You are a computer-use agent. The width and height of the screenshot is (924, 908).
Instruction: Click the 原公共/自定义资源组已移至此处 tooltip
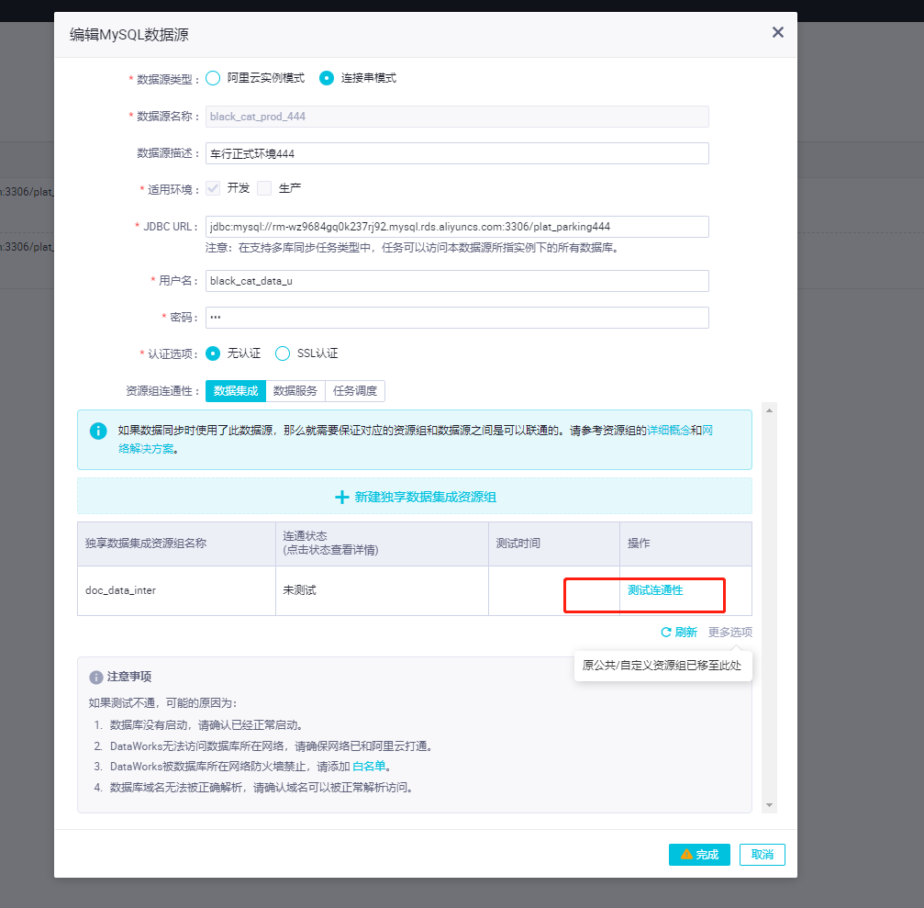click(x=662, y=666)
